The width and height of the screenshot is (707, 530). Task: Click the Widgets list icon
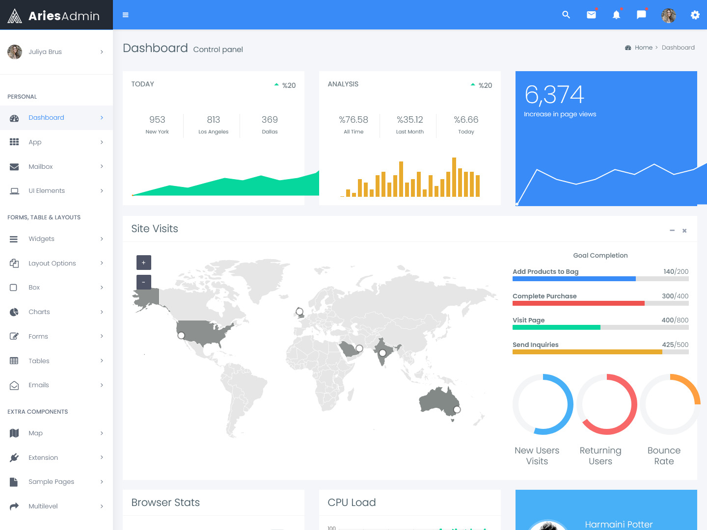coord(14,239)
